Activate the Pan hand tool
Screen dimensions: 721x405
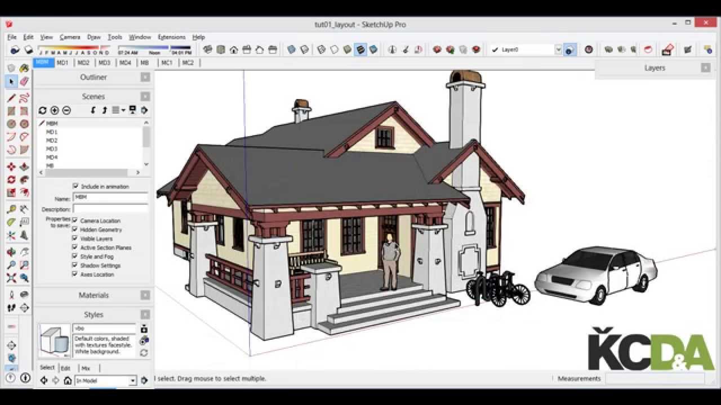click(x=24, y=252)
